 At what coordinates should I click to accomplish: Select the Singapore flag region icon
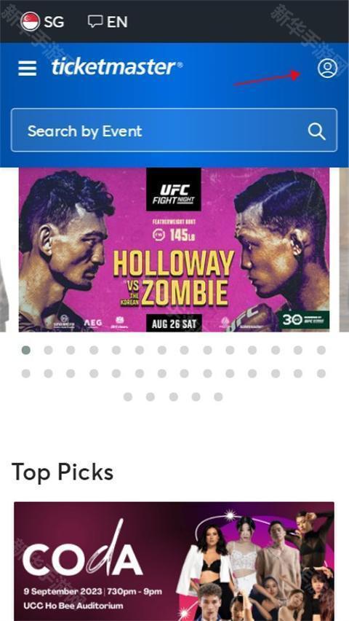(x=30, y=21)
